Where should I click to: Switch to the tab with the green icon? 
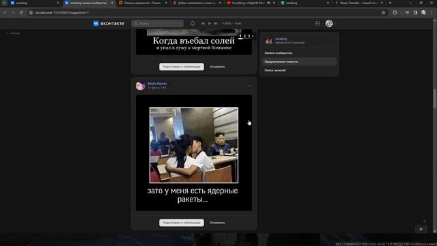click(305, 3)
